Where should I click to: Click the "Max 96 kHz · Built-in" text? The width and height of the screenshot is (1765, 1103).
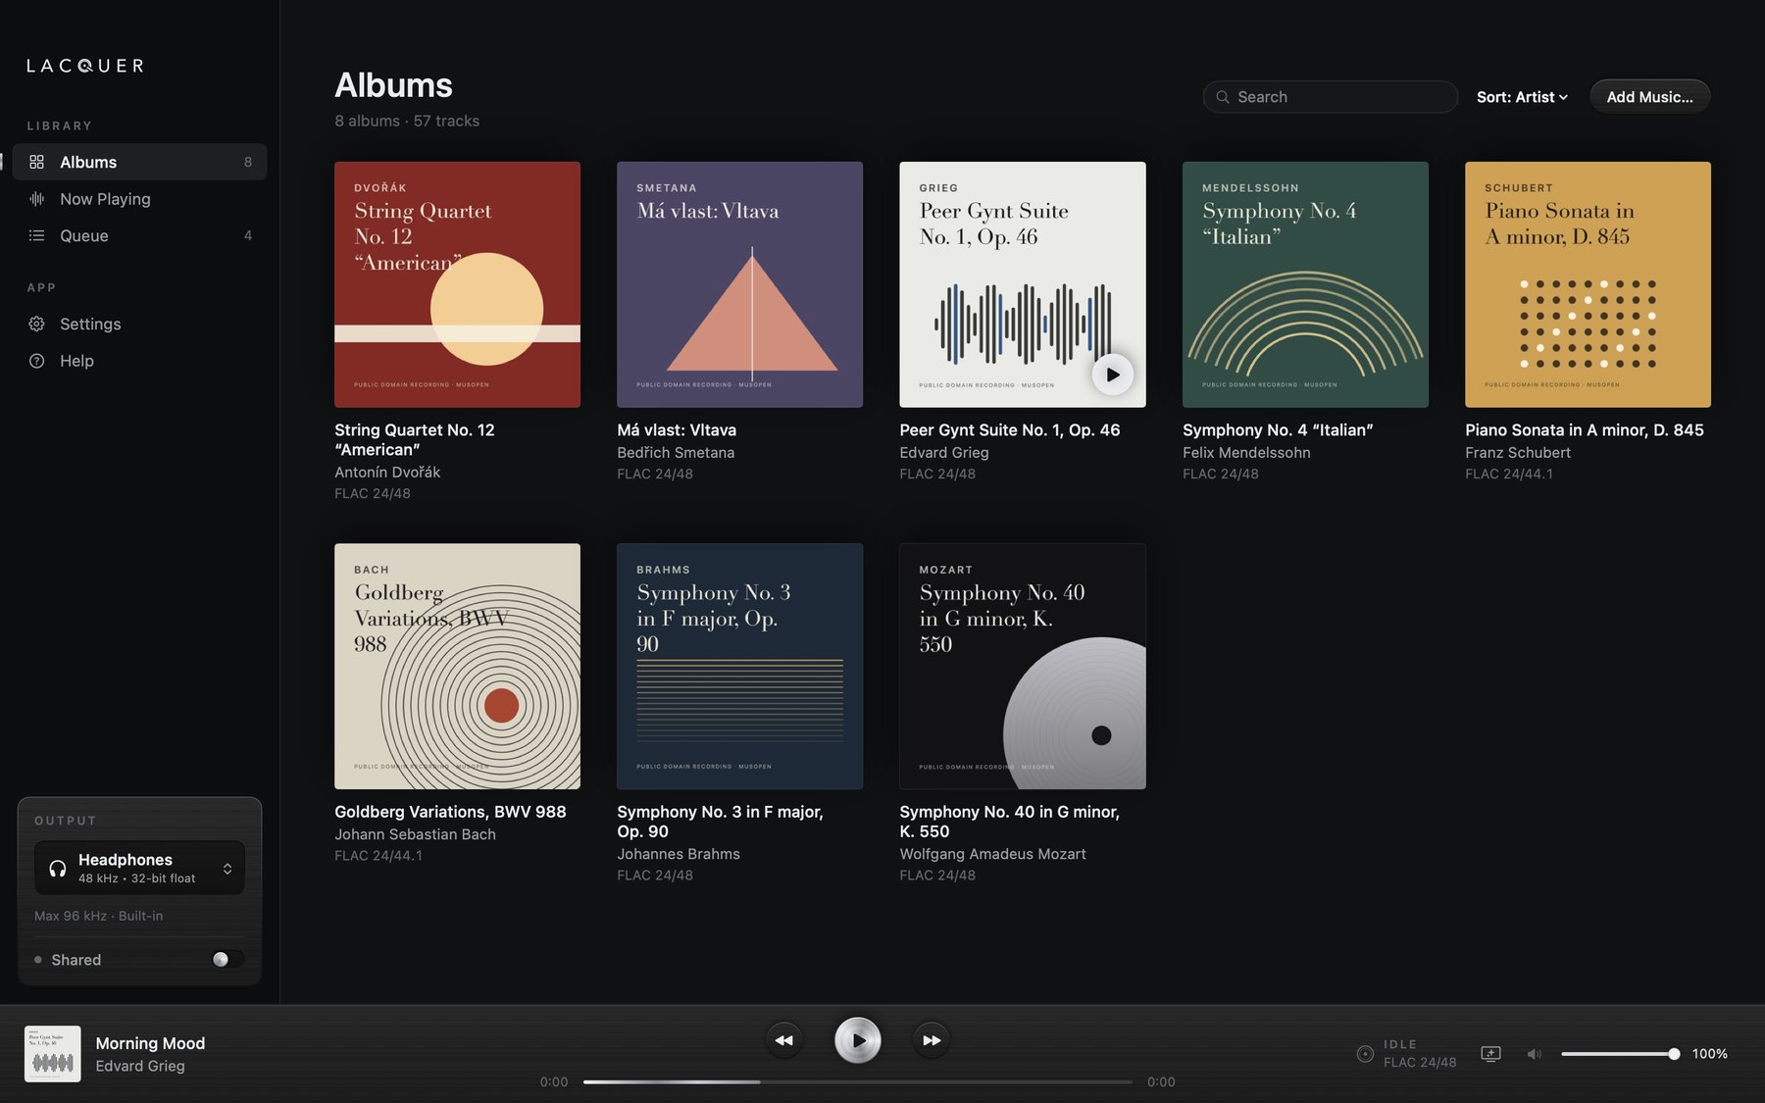99,916
